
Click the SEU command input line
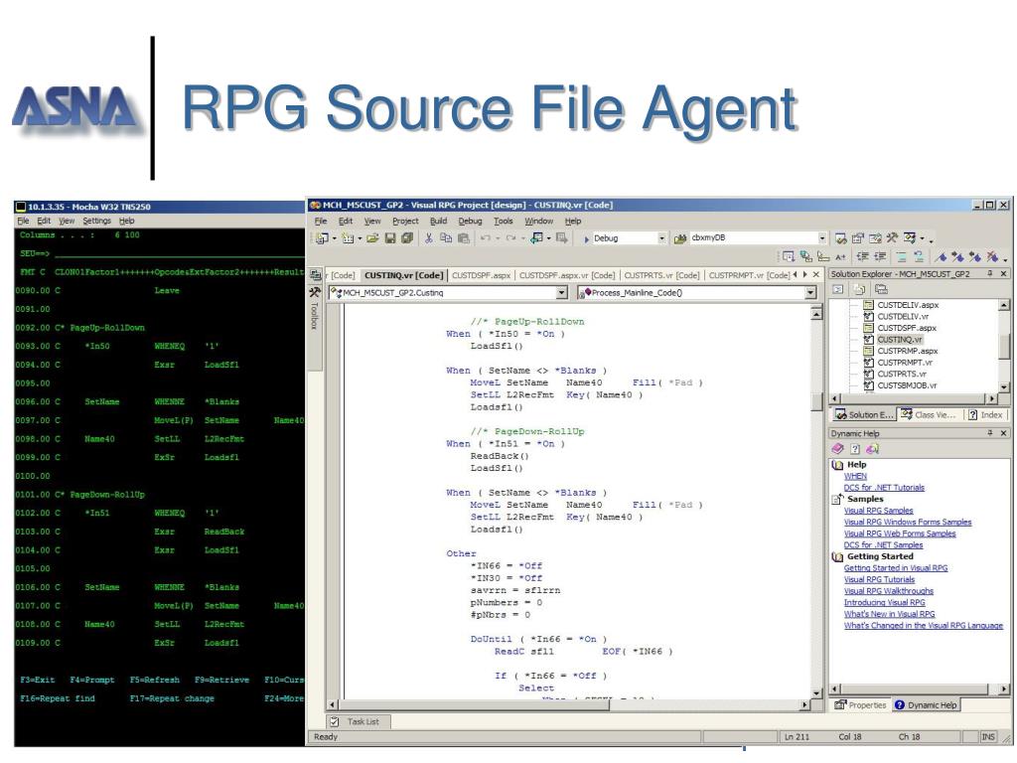pyautogui.click(x=179, y=253)
